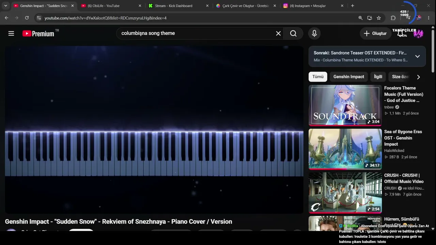This screenshot has width=436, height=245.
Task: Expand the Sonraki playlist panel
Action: click(x=417, y=56)
